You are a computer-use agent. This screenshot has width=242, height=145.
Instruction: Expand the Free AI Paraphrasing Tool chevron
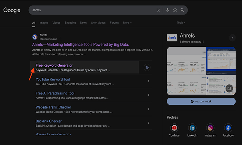[148, 95]
